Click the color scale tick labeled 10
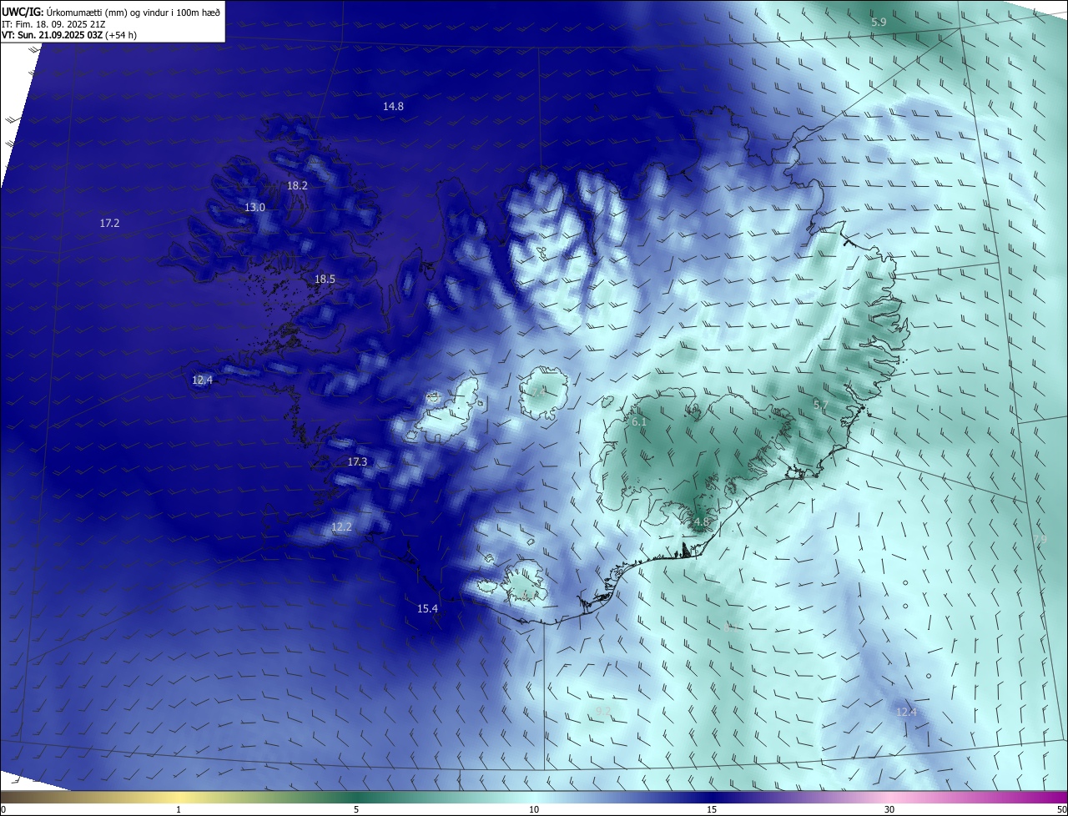Image resolution: width=1068 pixels, height=816 pixels. tap(534, 810)
